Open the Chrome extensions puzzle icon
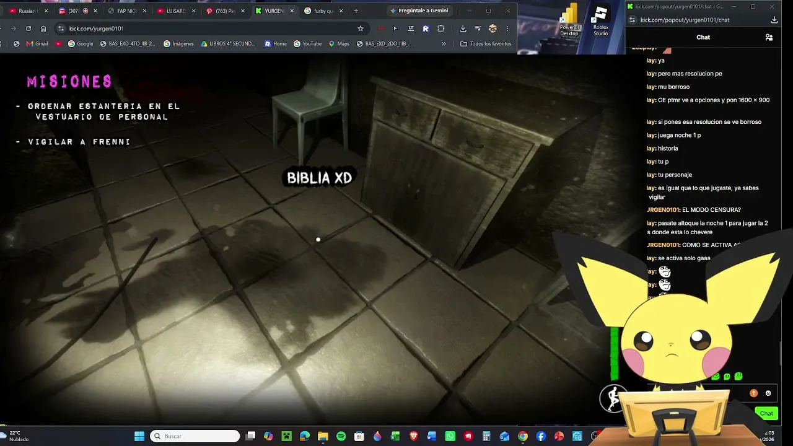Image resolution: width=793 pixels, height=446 pixels. [x=440, y=28]
